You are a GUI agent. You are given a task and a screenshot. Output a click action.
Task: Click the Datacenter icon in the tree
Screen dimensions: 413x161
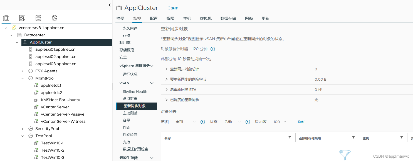coord(19,35)
